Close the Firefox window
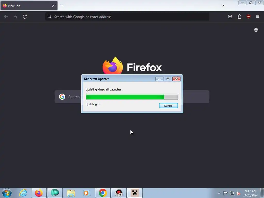This screenshot has height=198, width=264. (x=259, y=3)
